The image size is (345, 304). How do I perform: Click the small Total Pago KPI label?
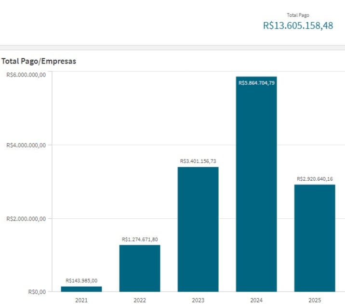coord(298,15)
